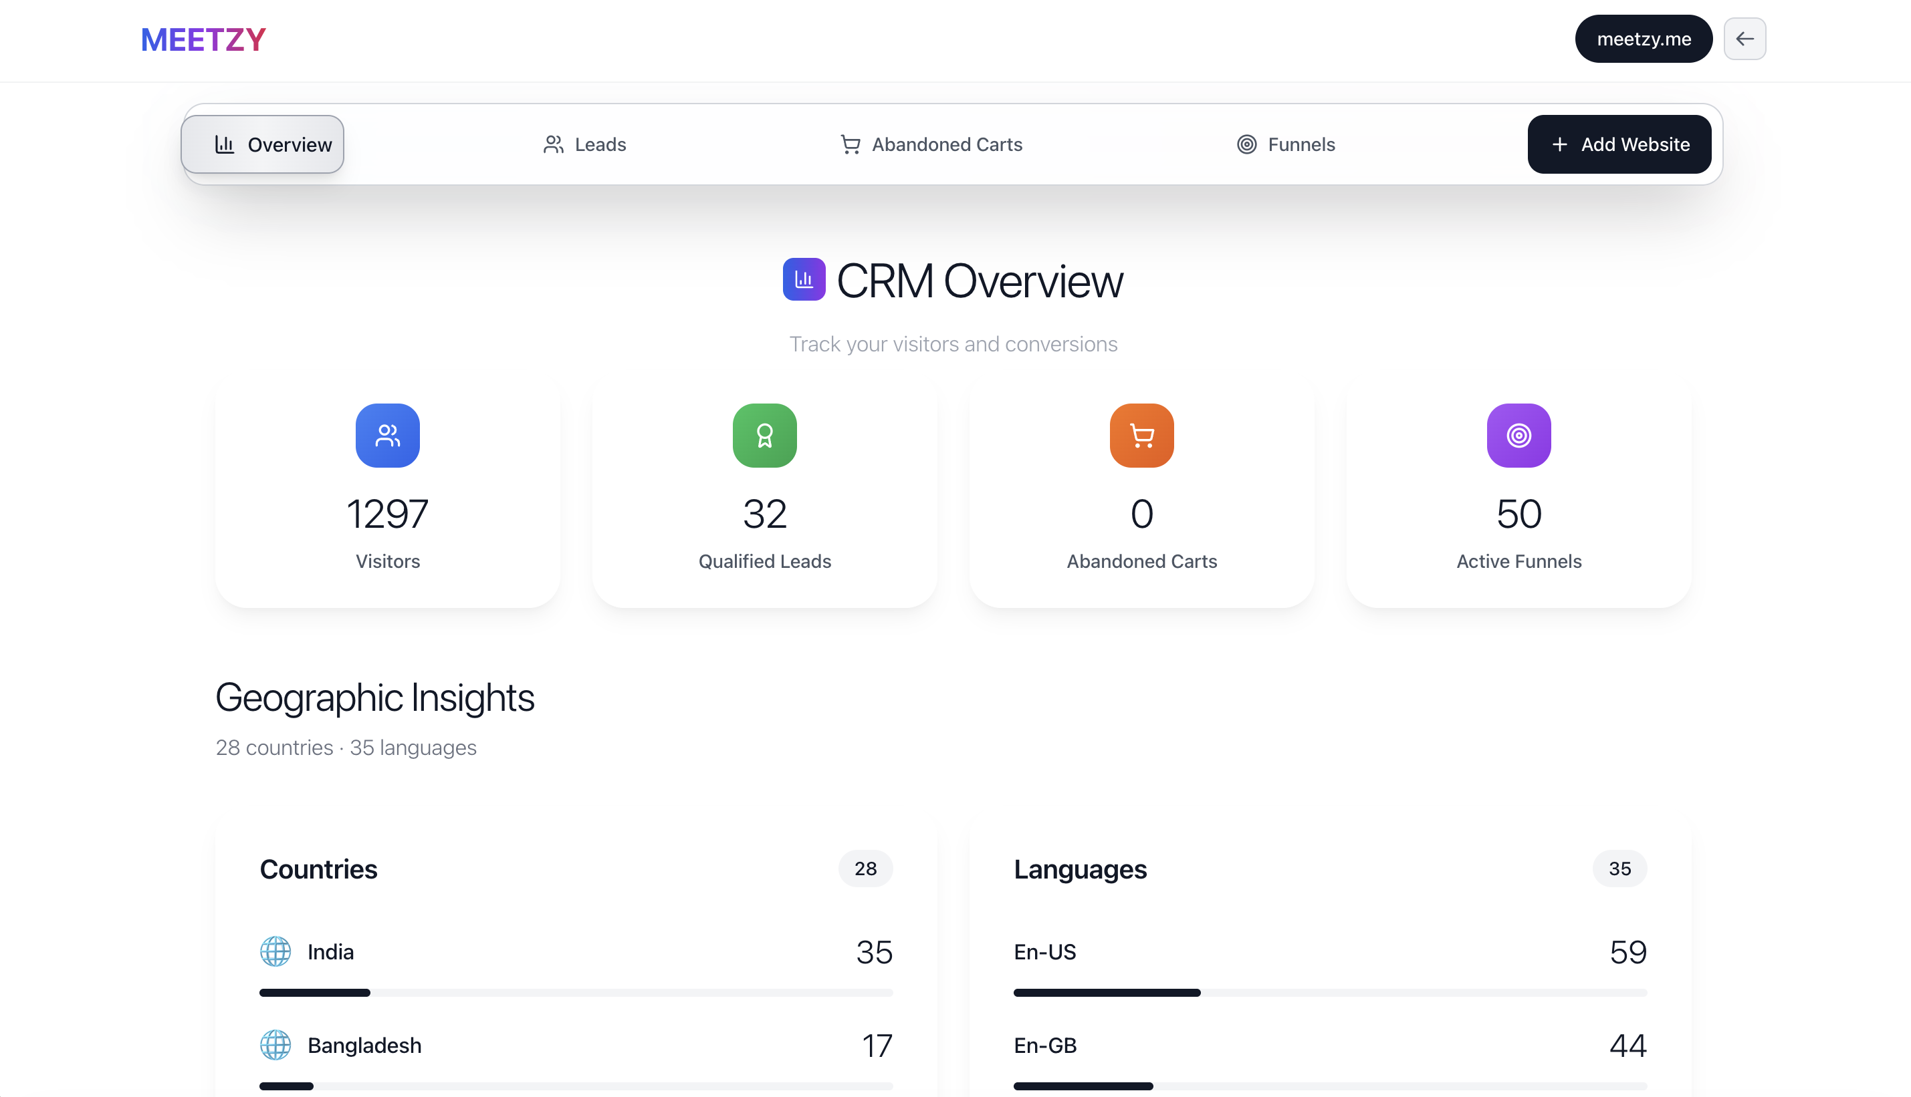Click the orange Abandoned Carts cart icon
The height and width of the screenshot is (1097, 1911).
pos(1141,436)
